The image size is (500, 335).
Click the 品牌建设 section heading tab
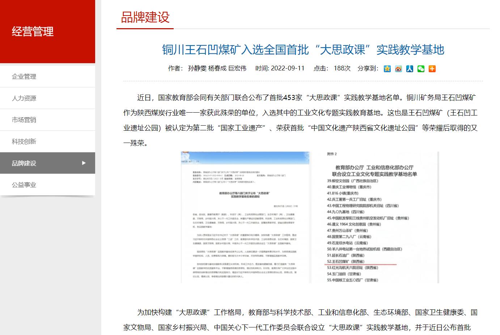click(145, 17)
